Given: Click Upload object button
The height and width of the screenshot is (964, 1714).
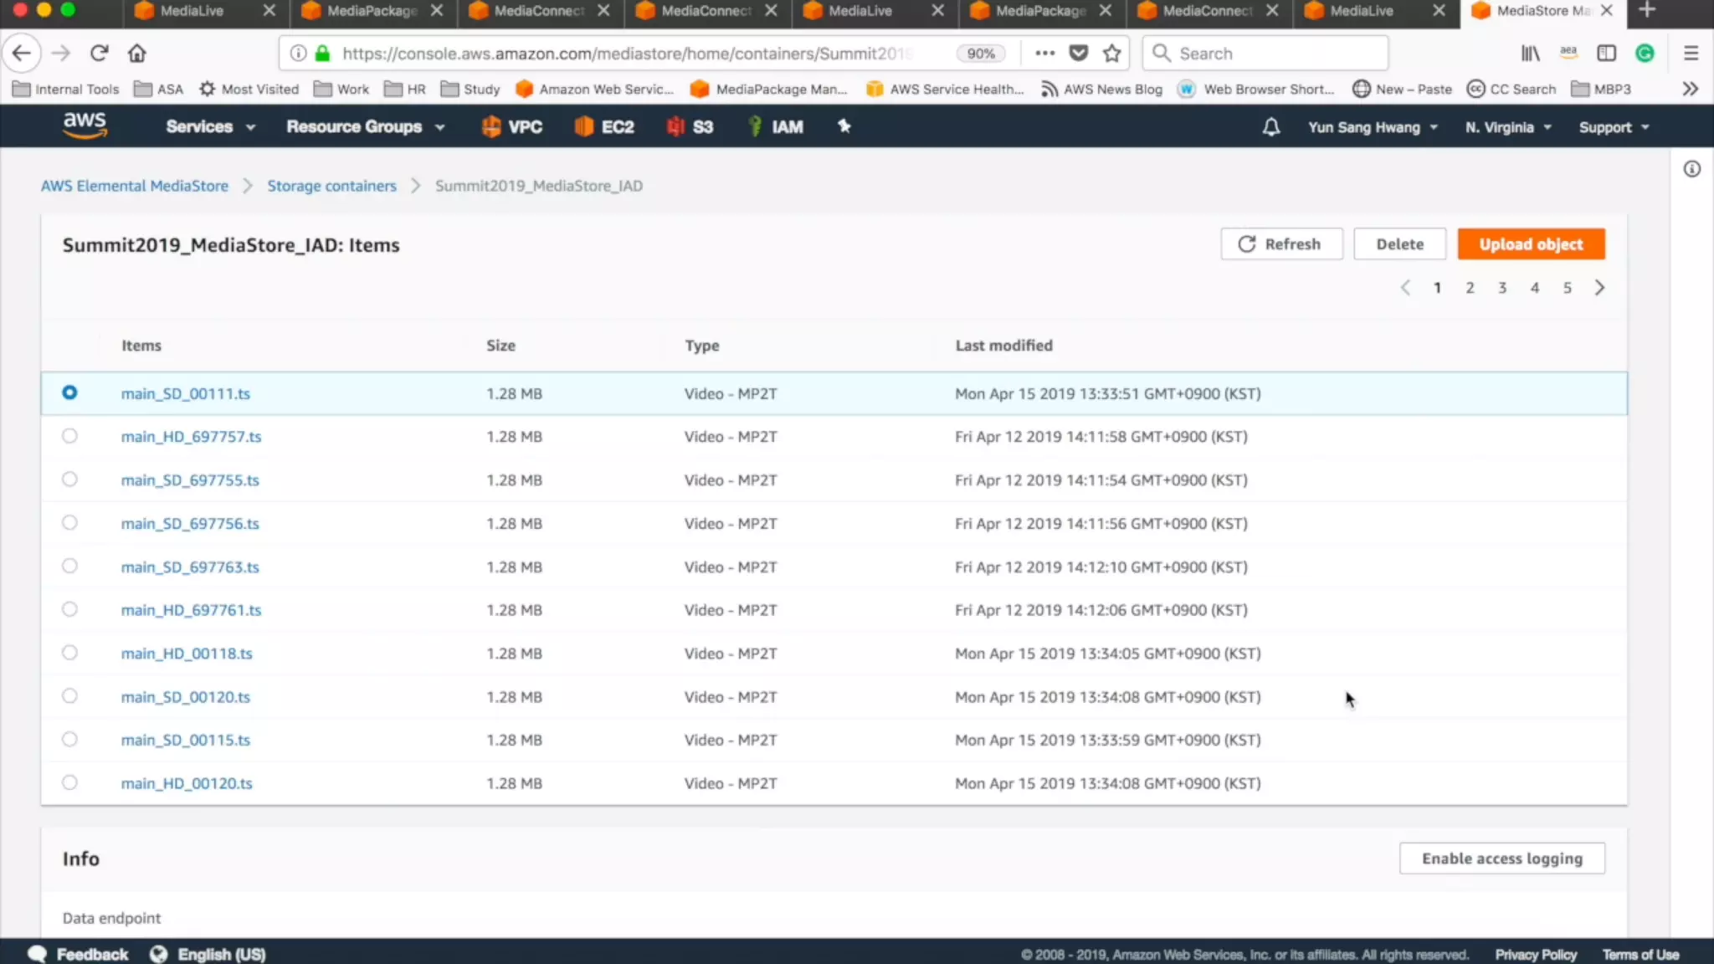Looking at the screenshot, I should pos(1531,244).
